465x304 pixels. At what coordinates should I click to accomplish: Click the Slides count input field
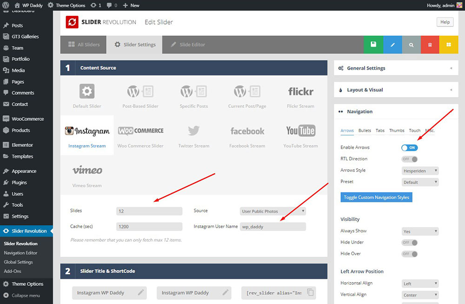coord(149,211)
